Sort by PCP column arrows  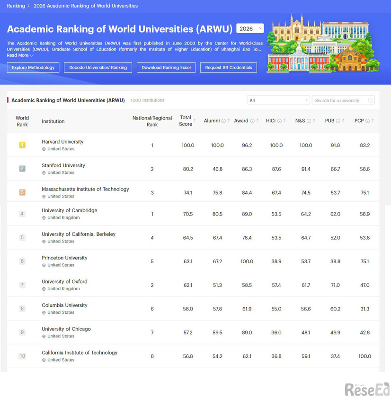pos(373,121)
